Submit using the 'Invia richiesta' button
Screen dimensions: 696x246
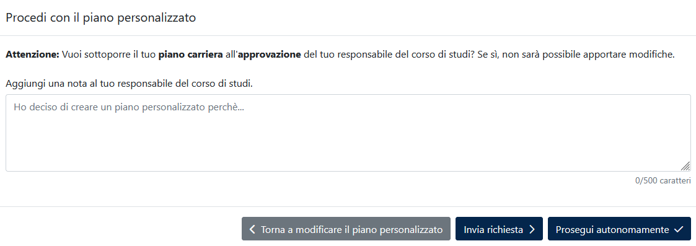tap(499, 229)
